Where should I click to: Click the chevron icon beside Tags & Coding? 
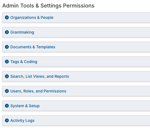(x=7, y=62)
